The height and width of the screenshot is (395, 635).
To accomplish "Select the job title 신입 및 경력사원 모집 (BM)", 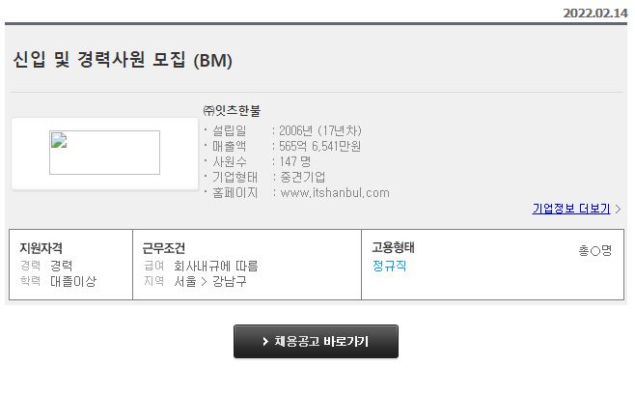I will pos(123,60).
